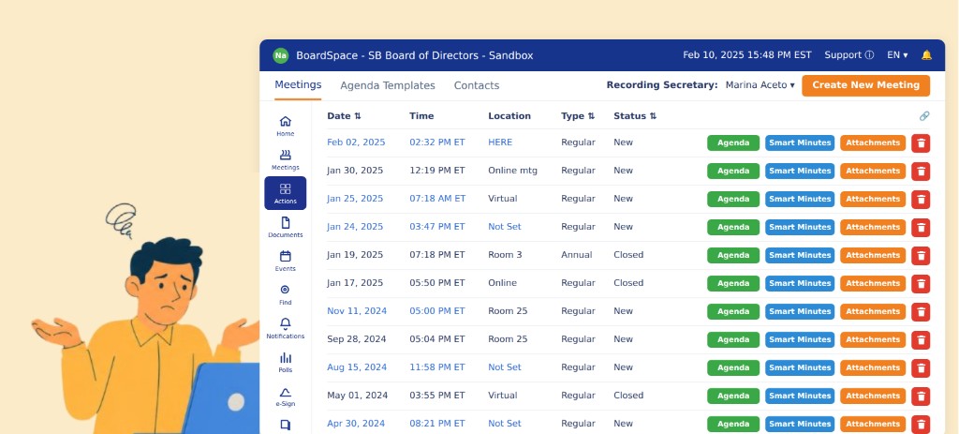Delete the May 01, 2024 meeting
The width and height of the screenshot is (959, 434).
921,397
